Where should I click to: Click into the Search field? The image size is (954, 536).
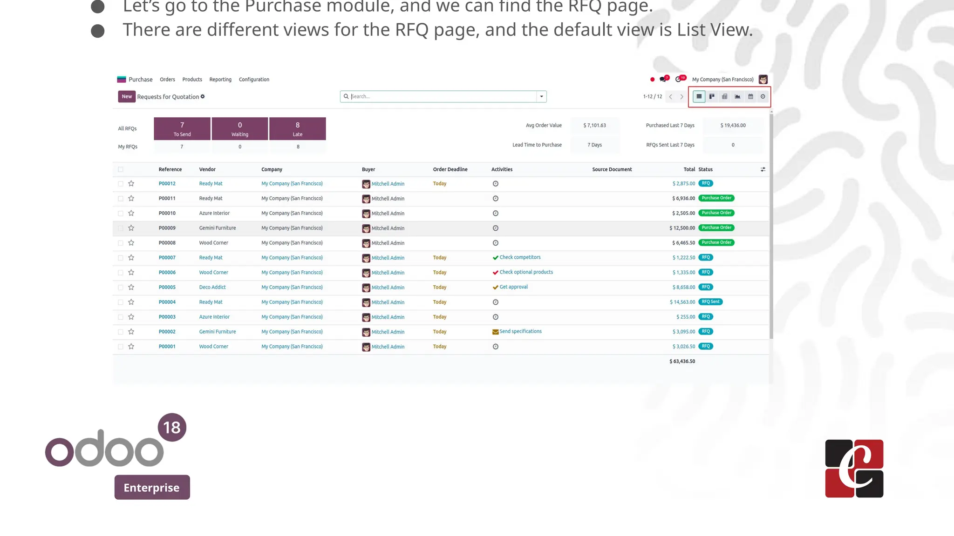443,96
